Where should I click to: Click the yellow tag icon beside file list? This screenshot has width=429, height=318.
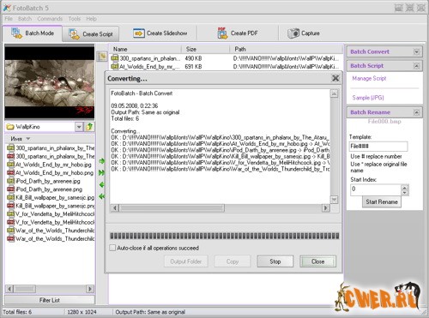[102, 57]
